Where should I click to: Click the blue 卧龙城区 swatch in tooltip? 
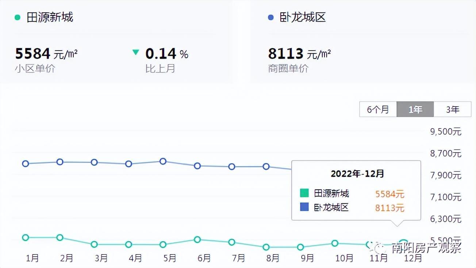coord(304,207)
